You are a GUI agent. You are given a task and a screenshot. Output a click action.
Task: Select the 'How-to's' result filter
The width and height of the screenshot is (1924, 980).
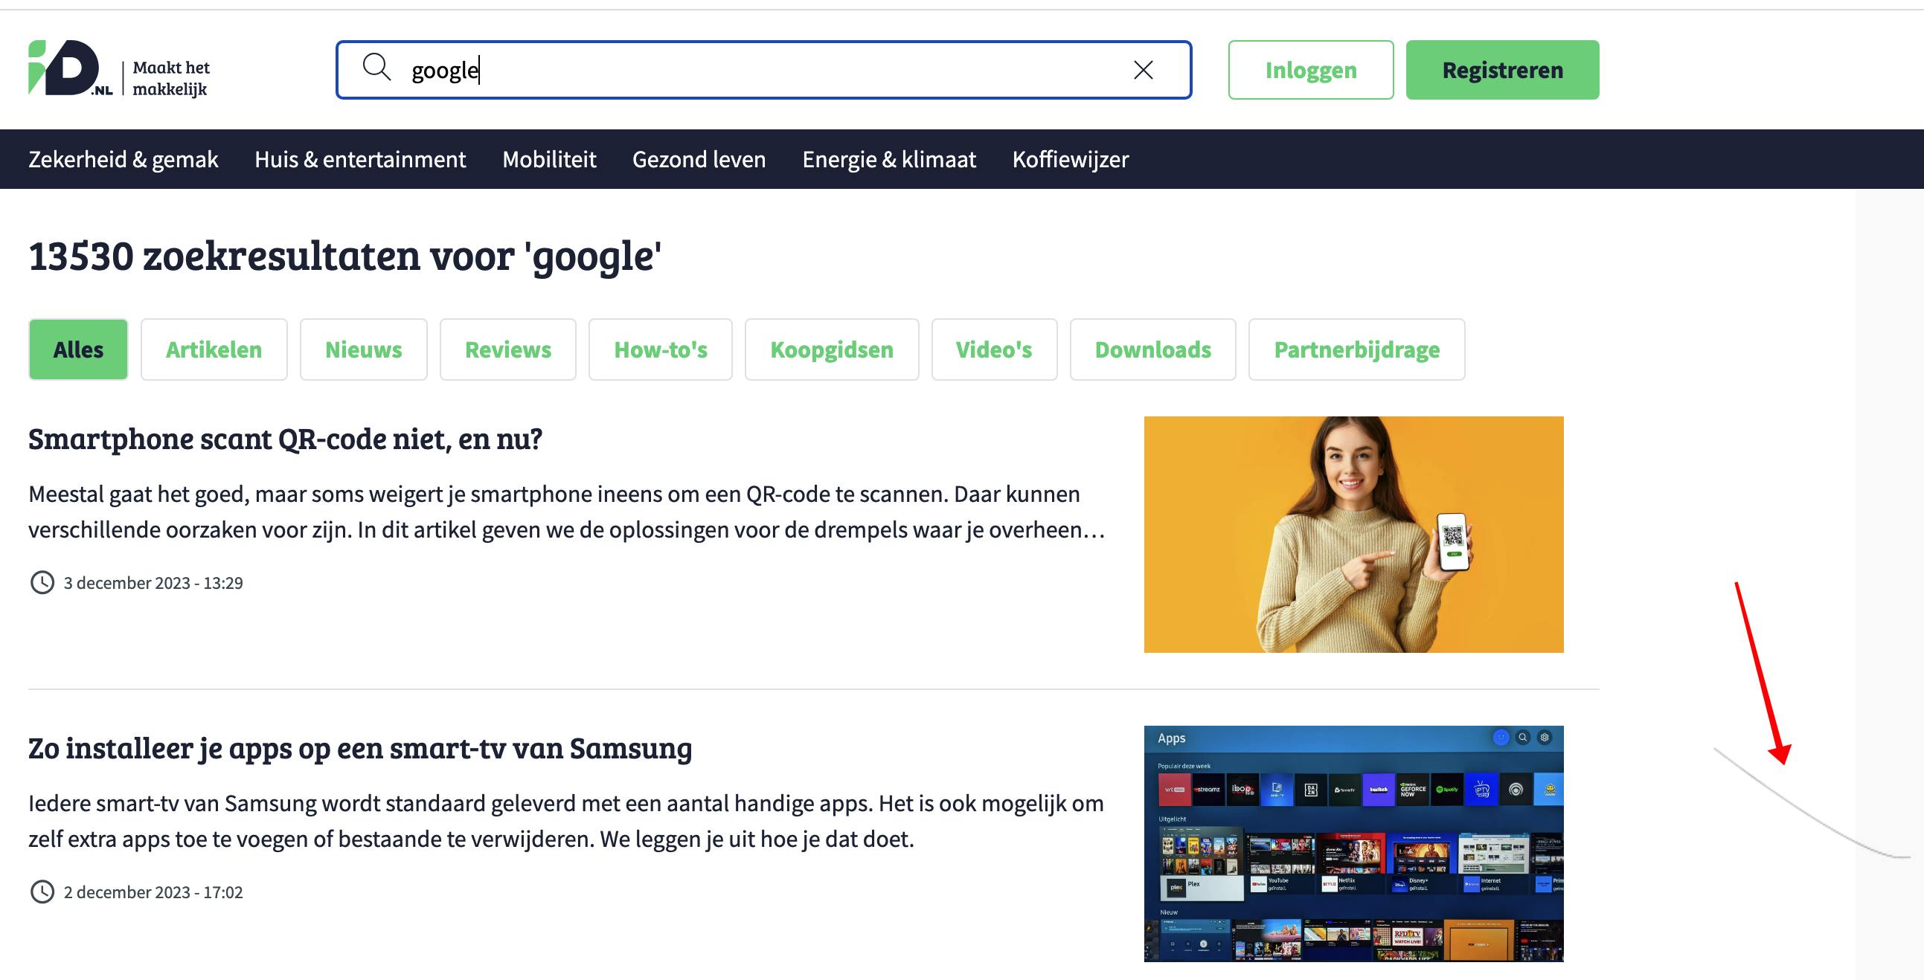[660, 349]
